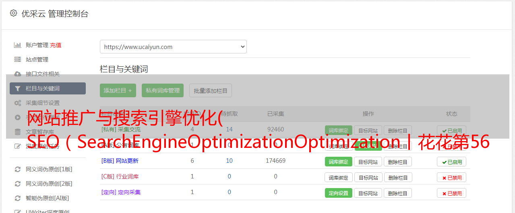
Task: Click 词库绑定 in the 行业词库 row
Action: [339, 177]
